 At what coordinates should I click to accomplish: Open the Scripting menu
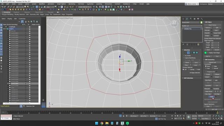[x=99, y=4]
